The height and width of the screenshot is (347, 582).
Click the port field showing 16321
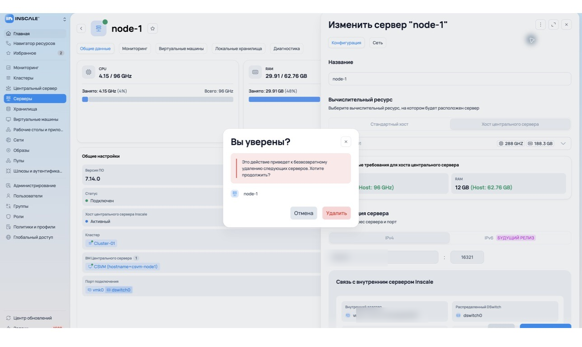pyautogui.click(x=467, y=257)
